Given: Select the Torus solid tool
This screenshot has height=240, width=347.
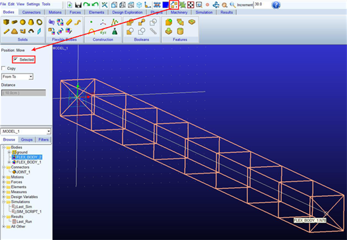Looking at the screenshot, I should point(39,22).
